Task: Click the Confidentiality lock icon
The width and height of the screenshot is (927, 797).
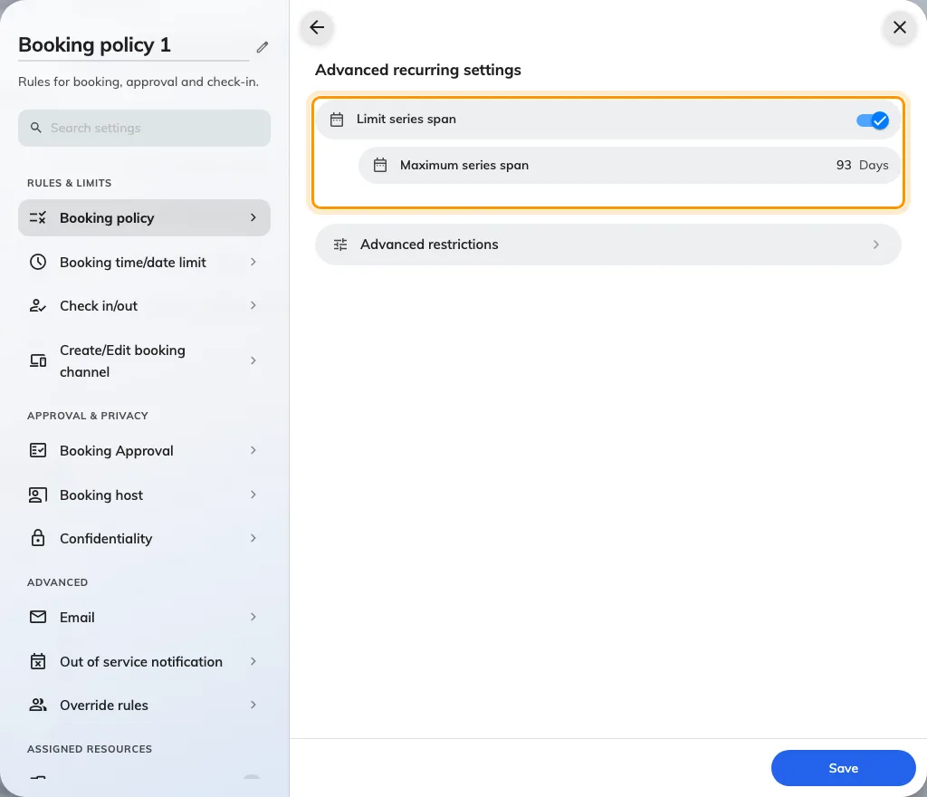Action: 38,538
